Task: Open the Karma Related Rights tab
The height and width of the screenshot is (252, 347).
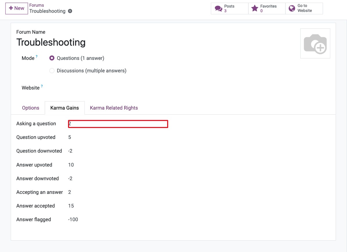Action: [114, 108]
